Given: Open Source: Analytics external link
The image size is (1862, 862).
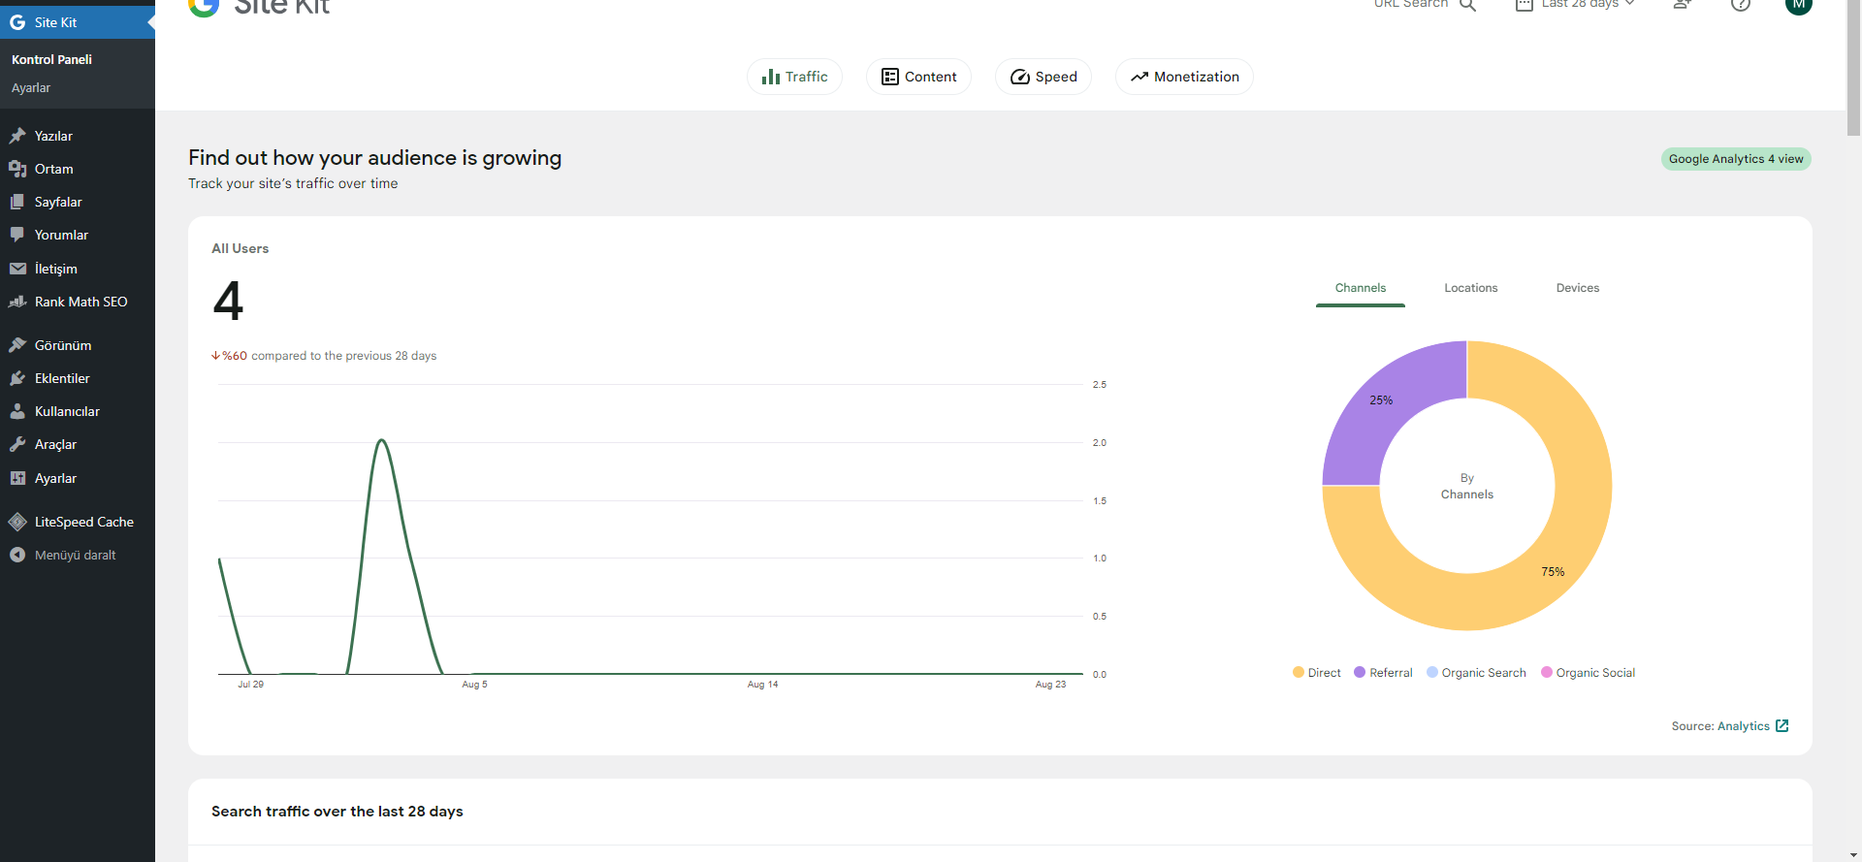Looking at the screenshot, I should point(1729,726).
